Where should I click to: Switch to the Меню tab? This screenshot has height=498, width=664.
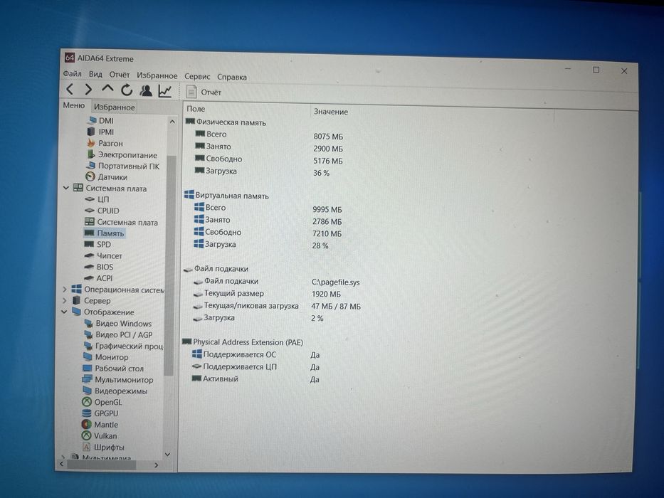74,105
